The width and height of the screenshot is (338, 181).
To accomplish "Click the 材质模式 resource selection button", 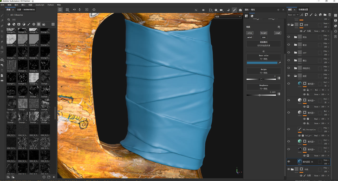I will pos(263,44).
